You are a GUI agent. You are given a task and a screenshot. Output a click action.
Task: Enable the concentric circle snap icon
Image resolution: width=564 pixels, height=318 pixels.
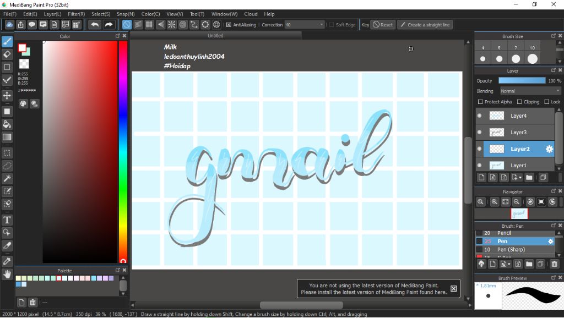[183, 25]
